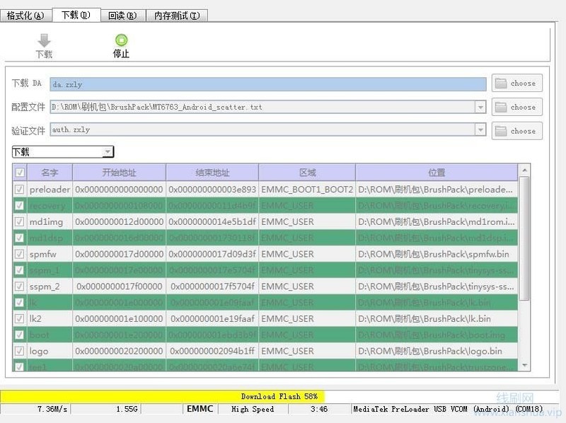The image size is (566, 423).
Task: Click the EMMC indicator in the status bar
Action: click(199, 409)
